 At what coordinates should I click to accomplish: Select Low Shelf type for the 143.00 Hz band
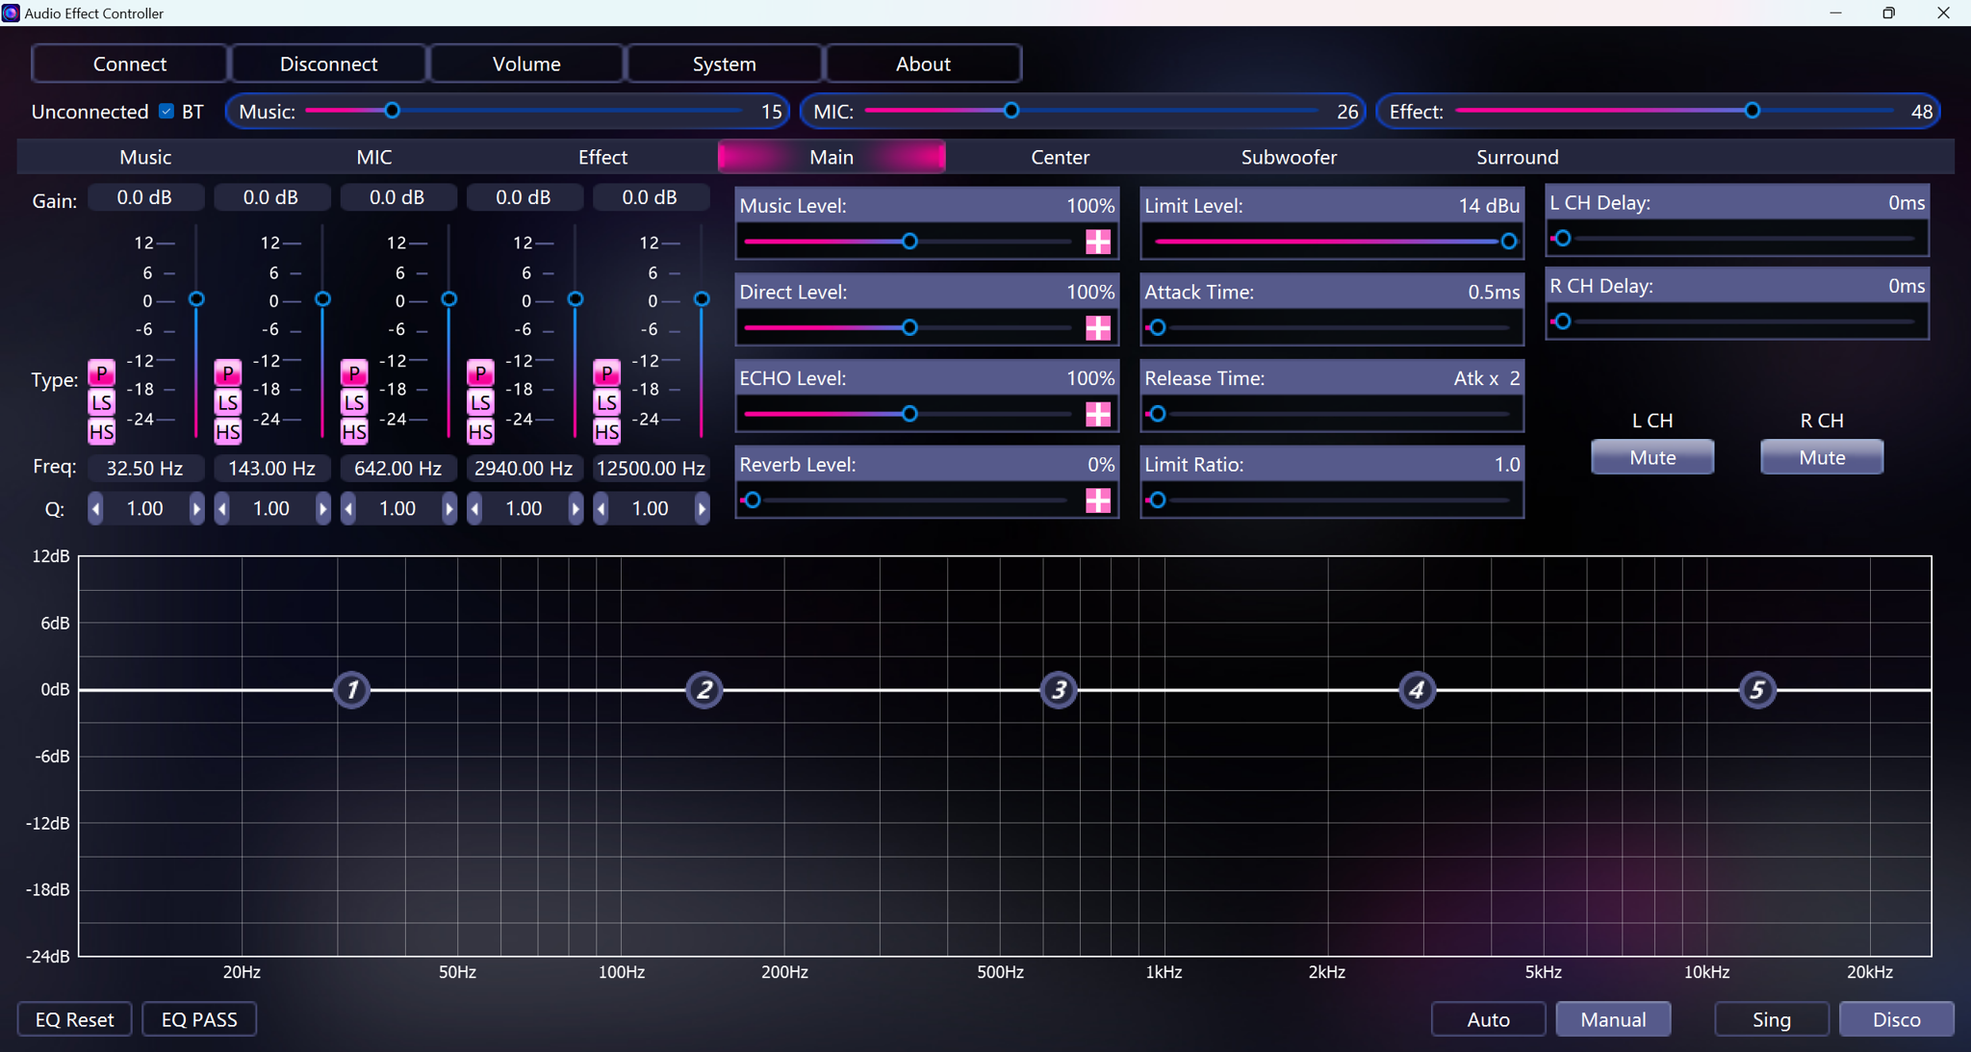point(227,402)
